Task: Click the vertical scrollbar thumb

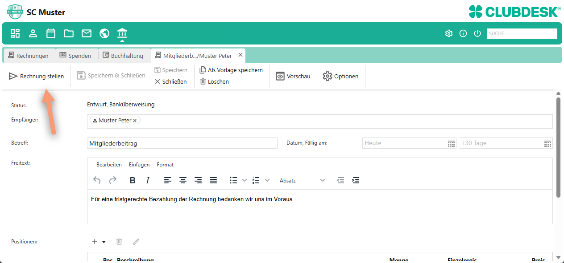Action: point(558,147)
